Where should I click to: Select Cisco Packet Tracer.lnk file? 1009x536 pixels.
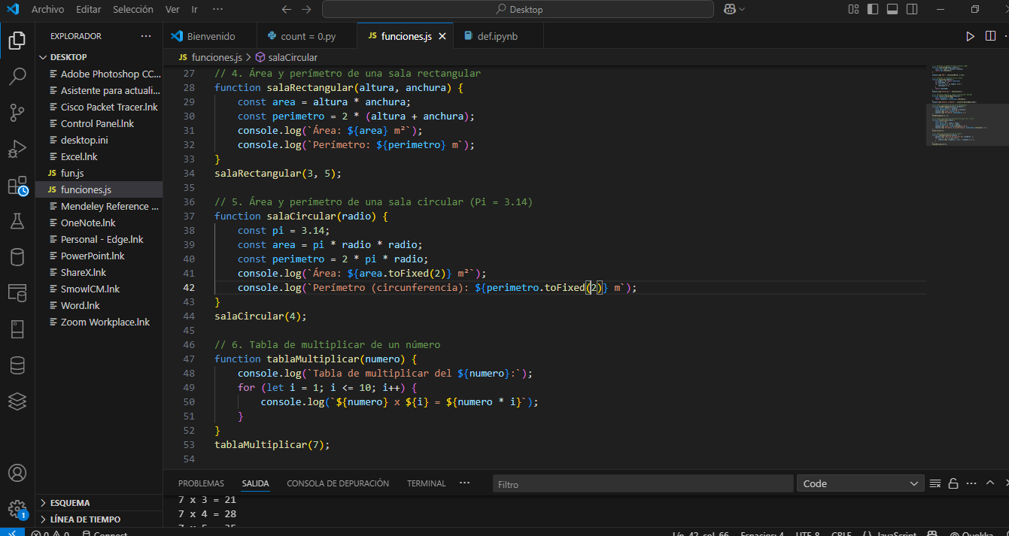(x=99, y=107)
